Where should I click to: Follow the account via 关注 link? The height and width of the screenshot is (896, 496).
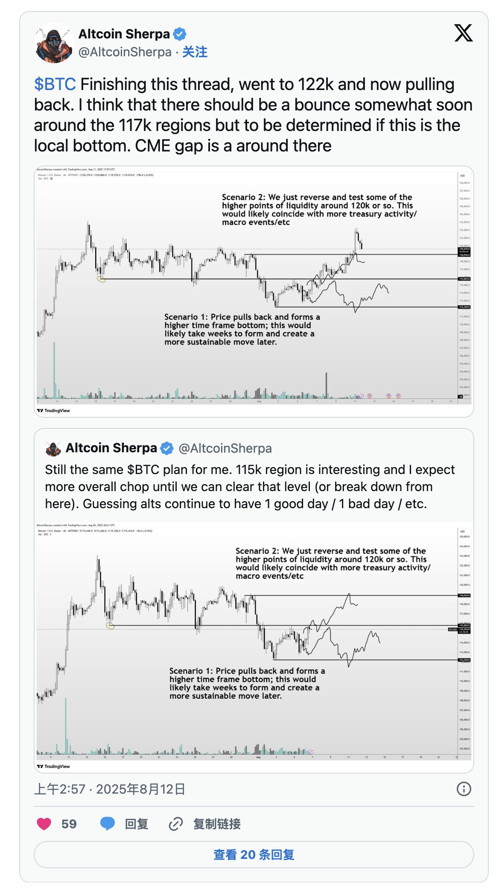195,52
